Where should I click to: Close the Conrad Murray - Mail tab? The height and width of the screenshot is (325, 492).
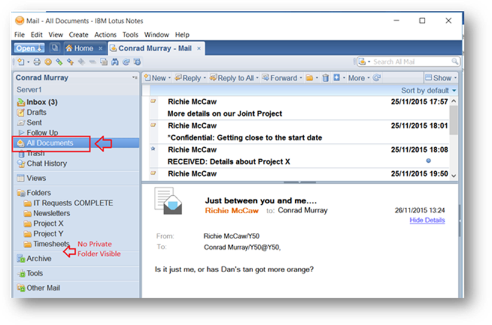point(198,48)
